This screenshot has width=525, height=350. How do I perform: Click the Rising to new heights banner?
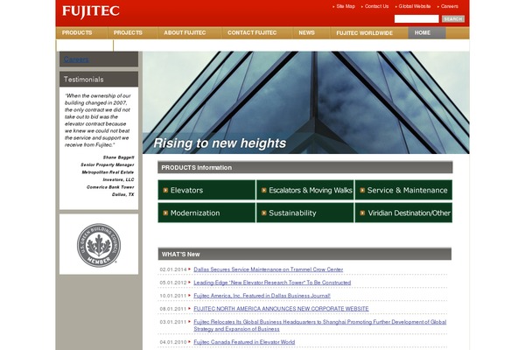(306, 102)
